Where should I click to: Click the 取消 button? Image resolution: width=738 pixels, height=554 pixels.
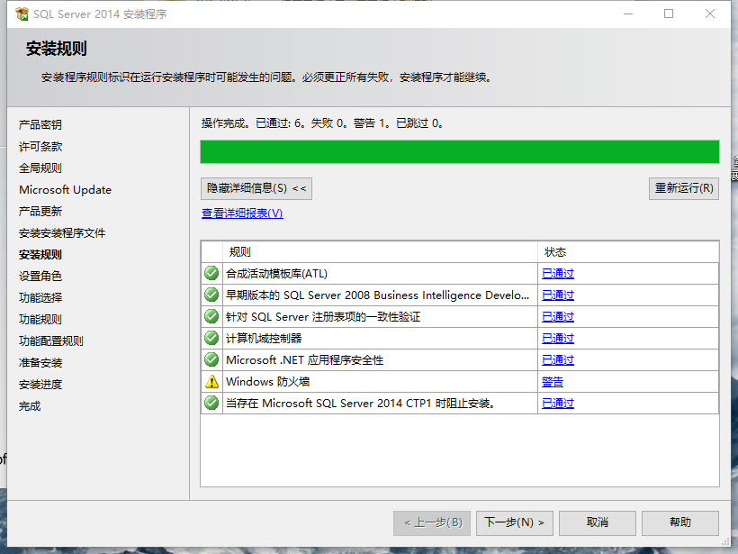pyautogui.click(x=598, y=522)
